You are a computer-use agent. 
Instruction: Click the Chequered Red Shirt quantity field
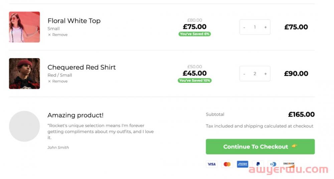pos(255,74)
